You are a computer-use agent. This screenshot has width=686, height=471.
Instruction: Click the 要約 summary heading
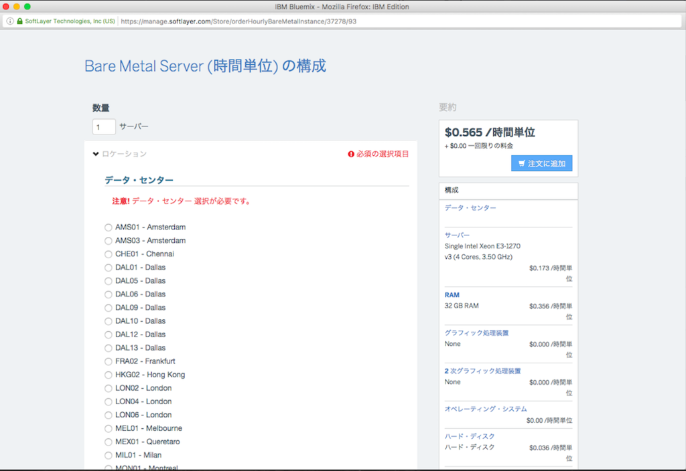[448, 108]
